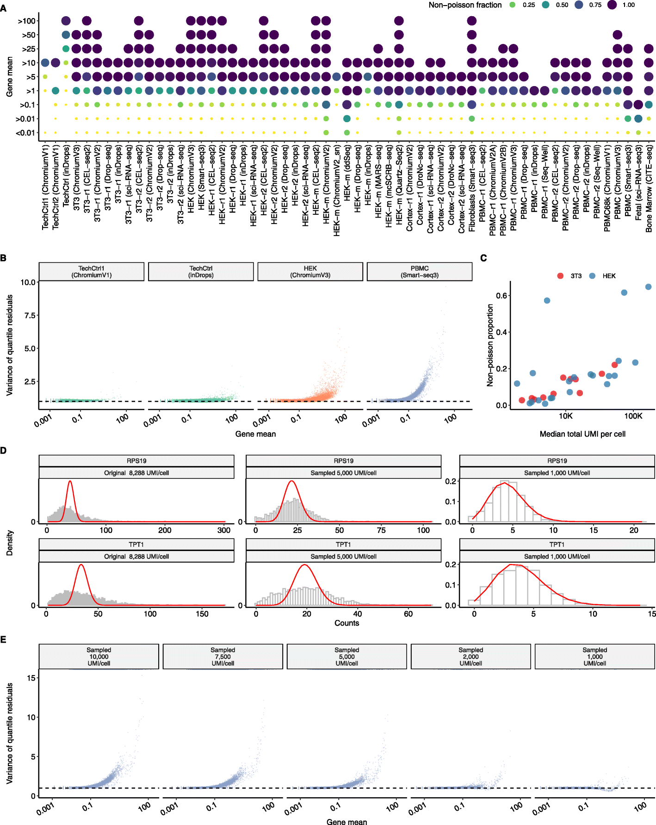
Task: Click the ">25" tick label in panel A
Action: [x=28, y=49]
